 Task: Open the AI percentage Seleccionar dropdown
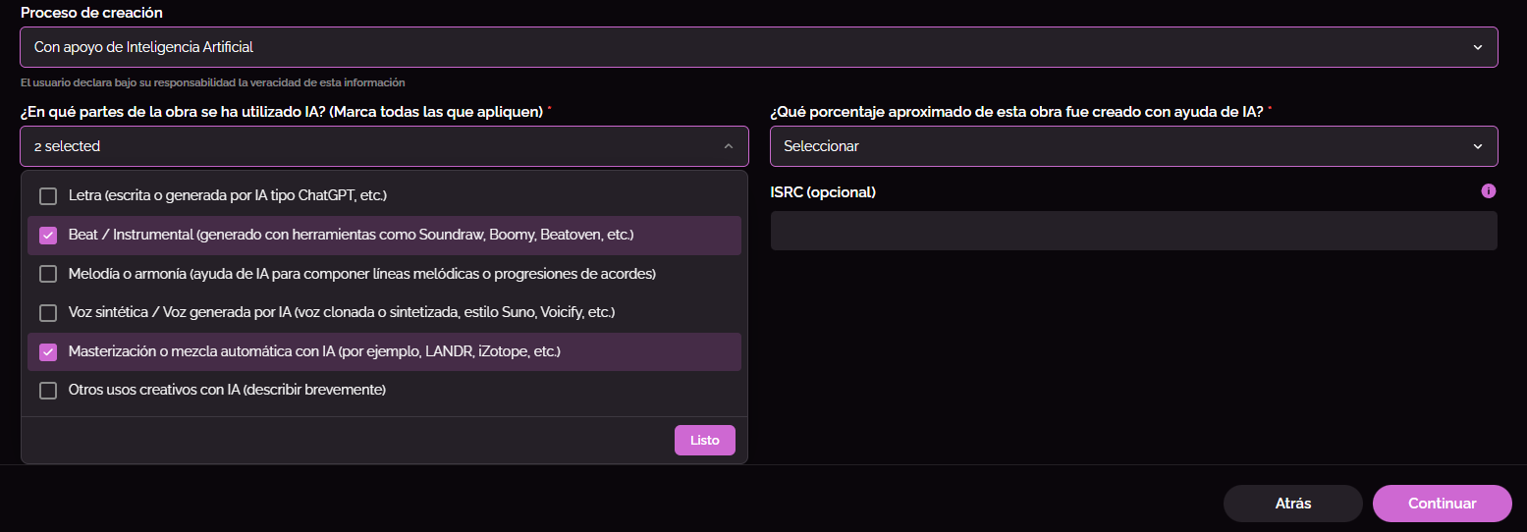pyautogui.click(x=1133, y=146)
